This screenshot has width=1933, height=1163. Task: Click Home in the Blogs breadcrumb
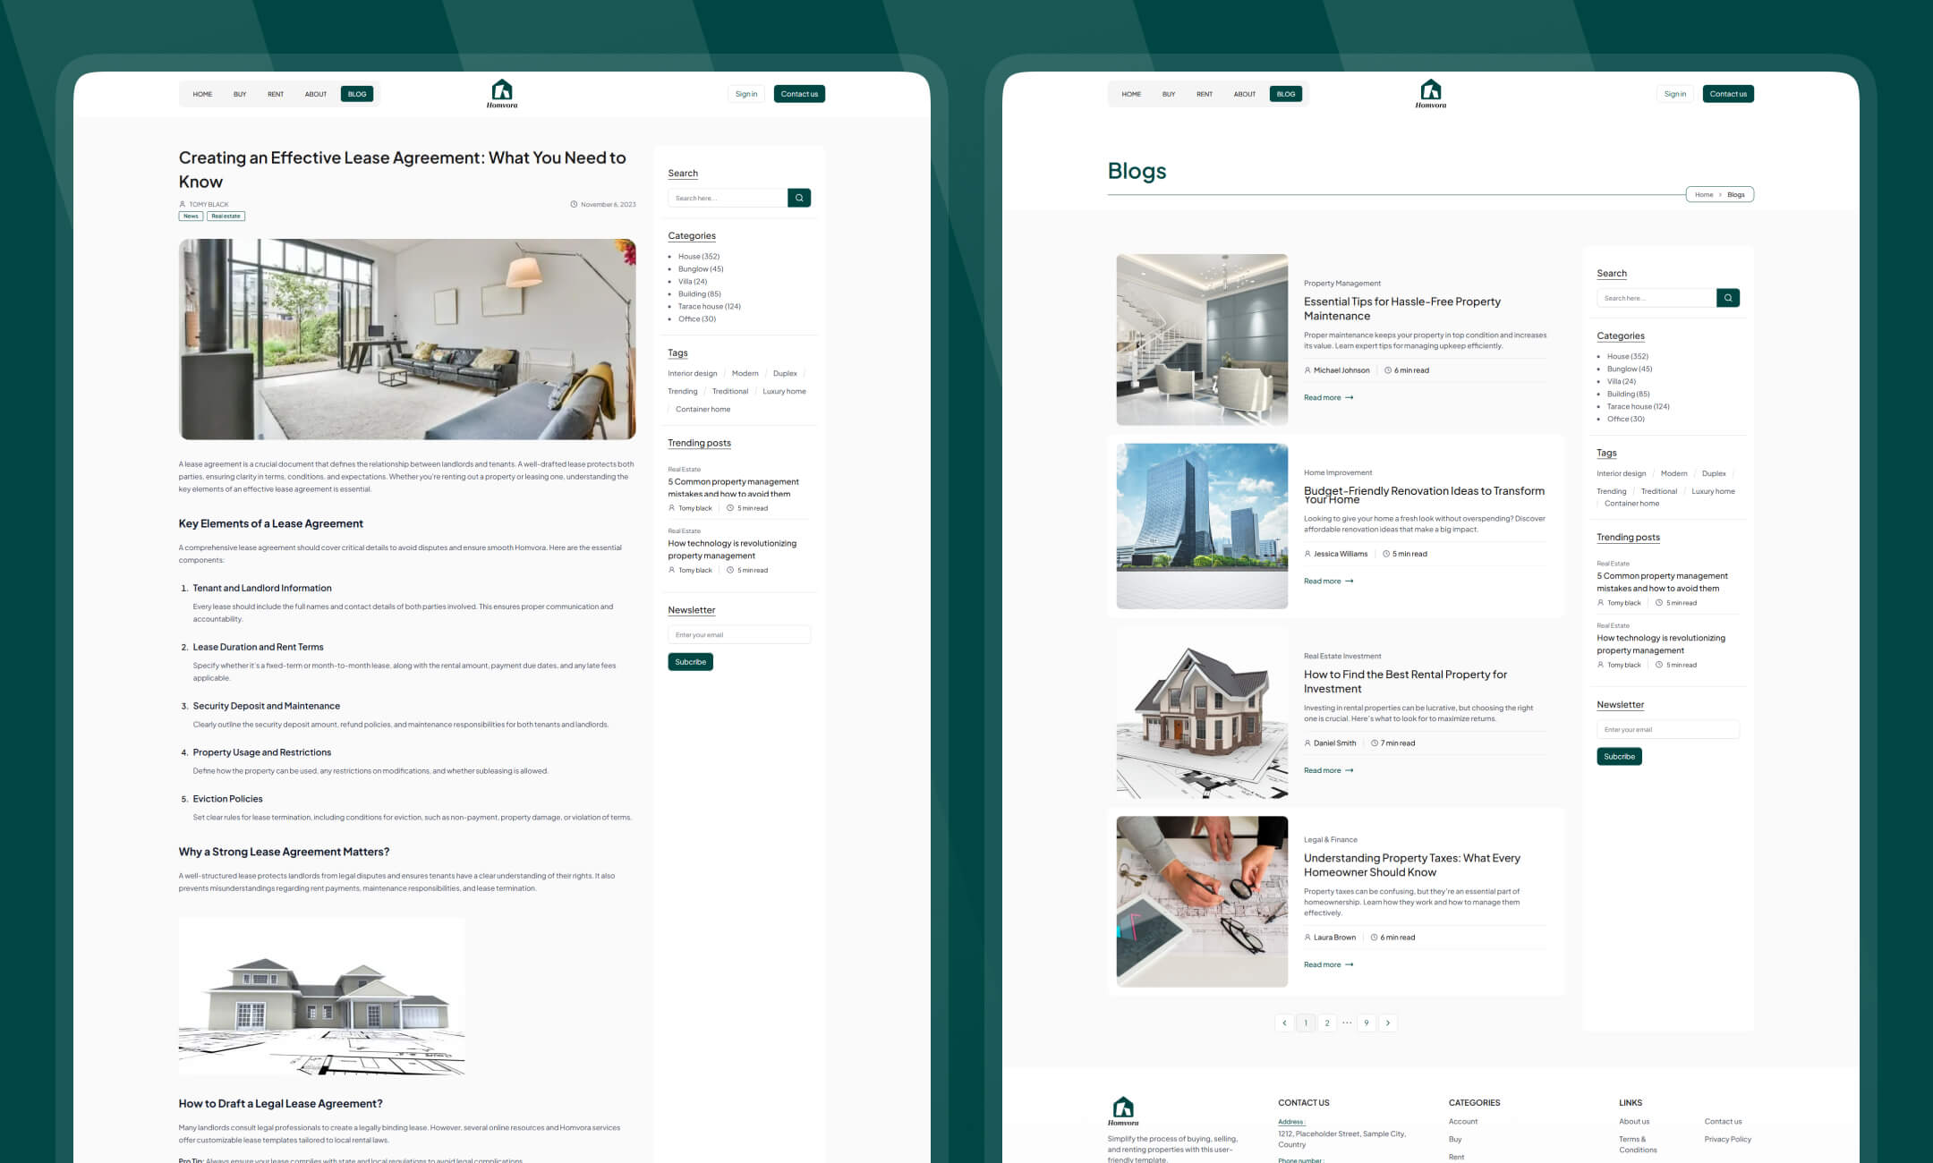coord(1704,194)
